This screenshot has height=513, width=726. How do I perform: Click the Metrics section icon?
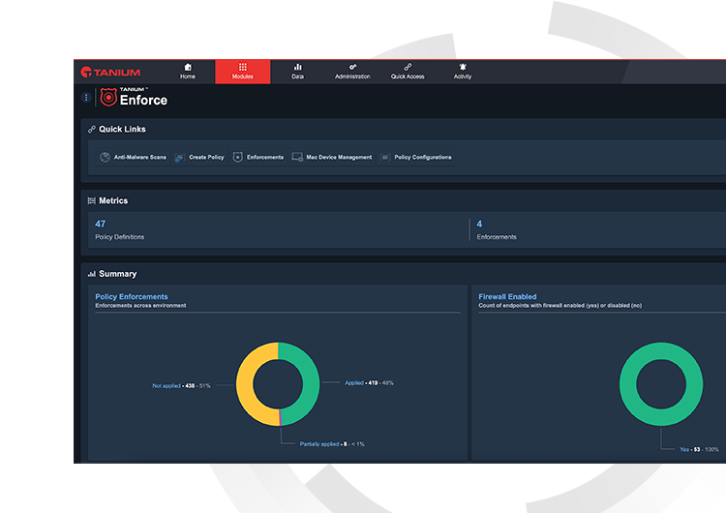pos(92,200)
